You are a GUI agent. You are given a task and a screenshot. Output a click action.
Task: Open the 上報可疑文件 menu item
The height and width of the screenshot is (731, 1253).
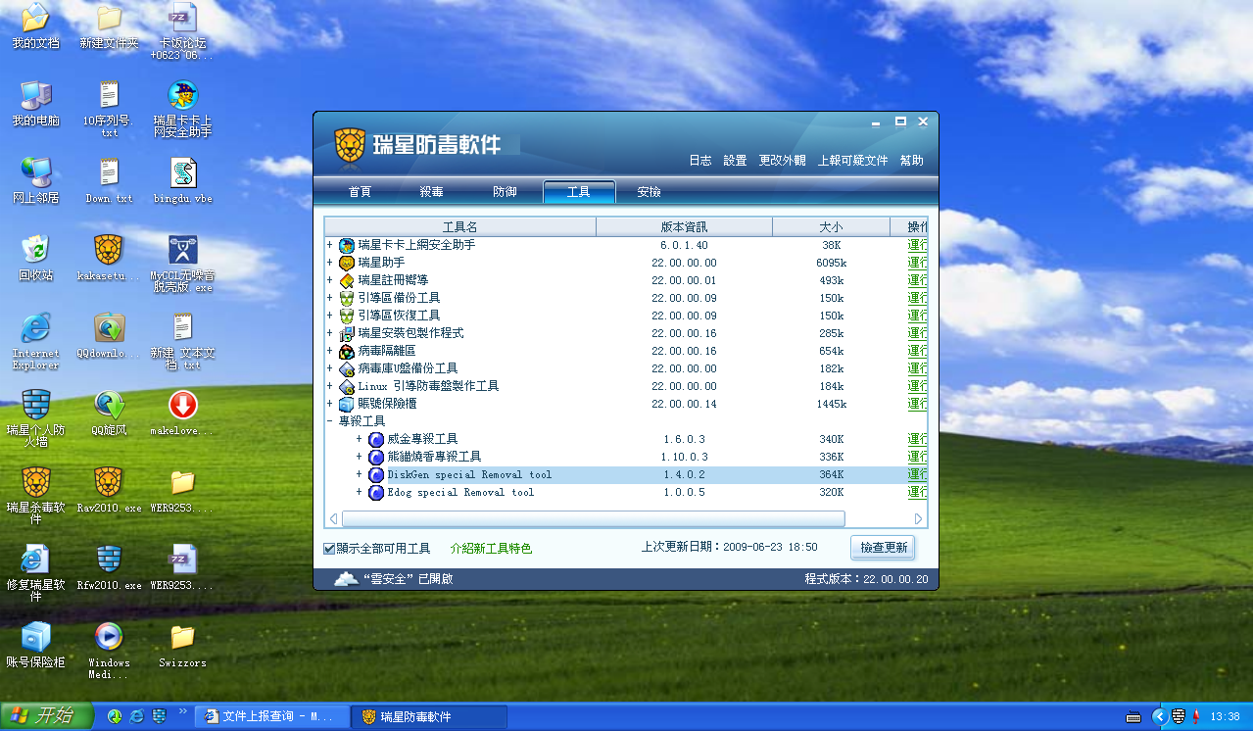coord(853,161)
